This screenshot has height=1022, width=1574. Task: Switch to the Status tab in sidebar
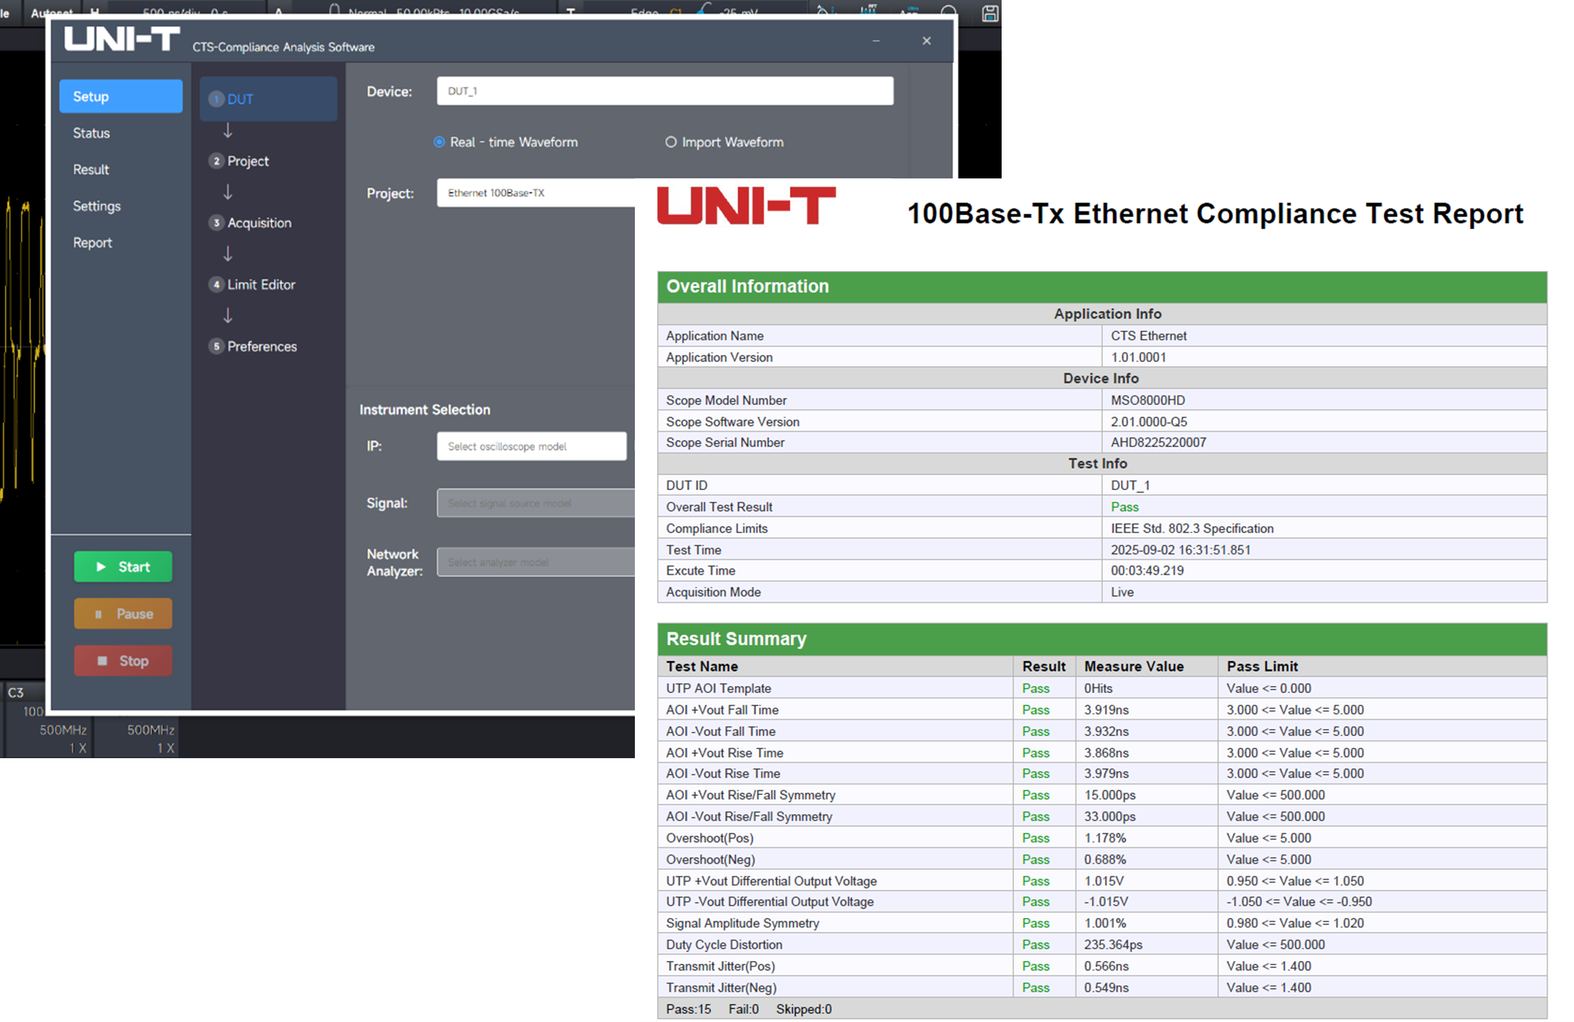(92, 133)
